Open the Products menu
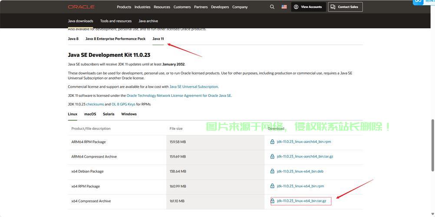This screenshot has height=217, width=435. (x=124, y=7)
